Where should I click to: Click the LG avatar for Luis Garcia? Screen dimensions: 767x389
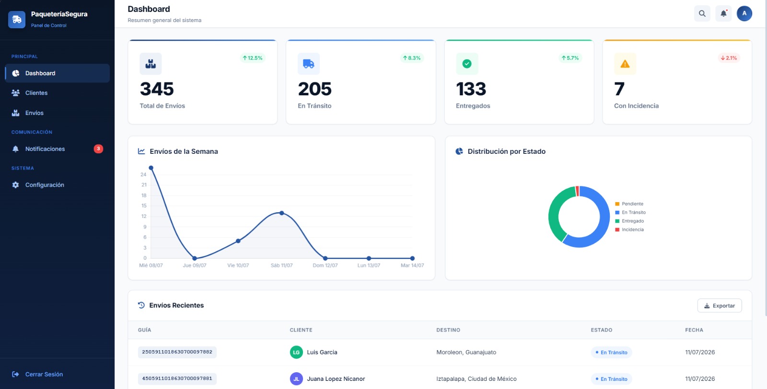point(296,352)
